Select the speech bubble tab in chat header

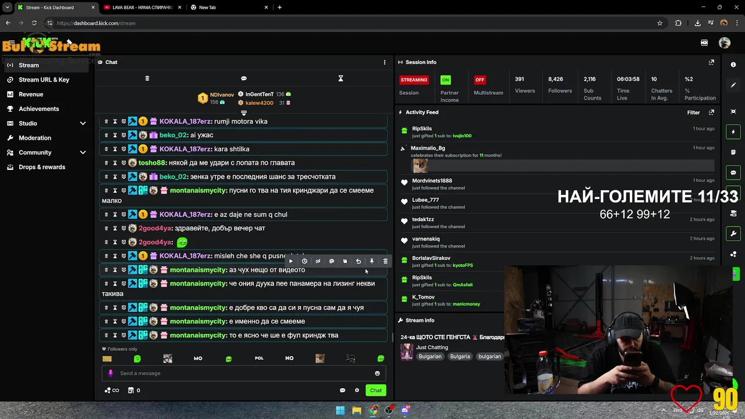(x=244, y=79)
